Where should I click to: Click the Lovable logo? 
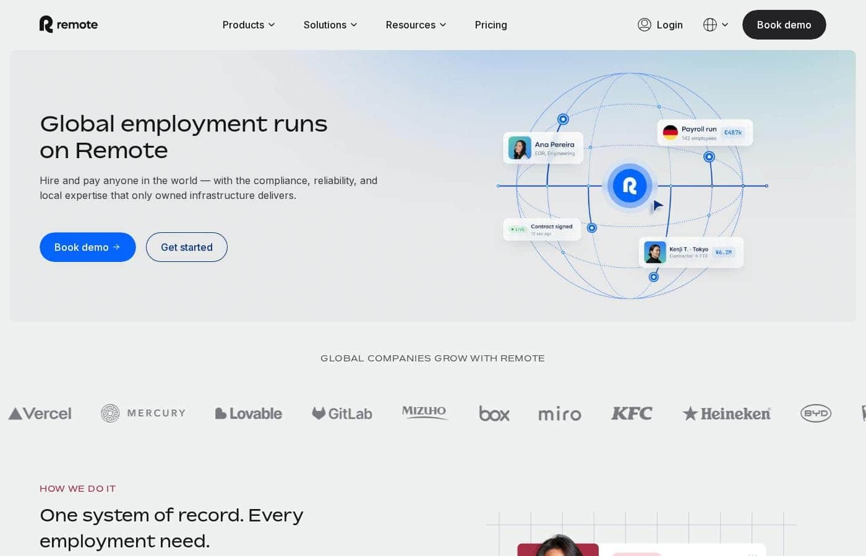(249, 413)
